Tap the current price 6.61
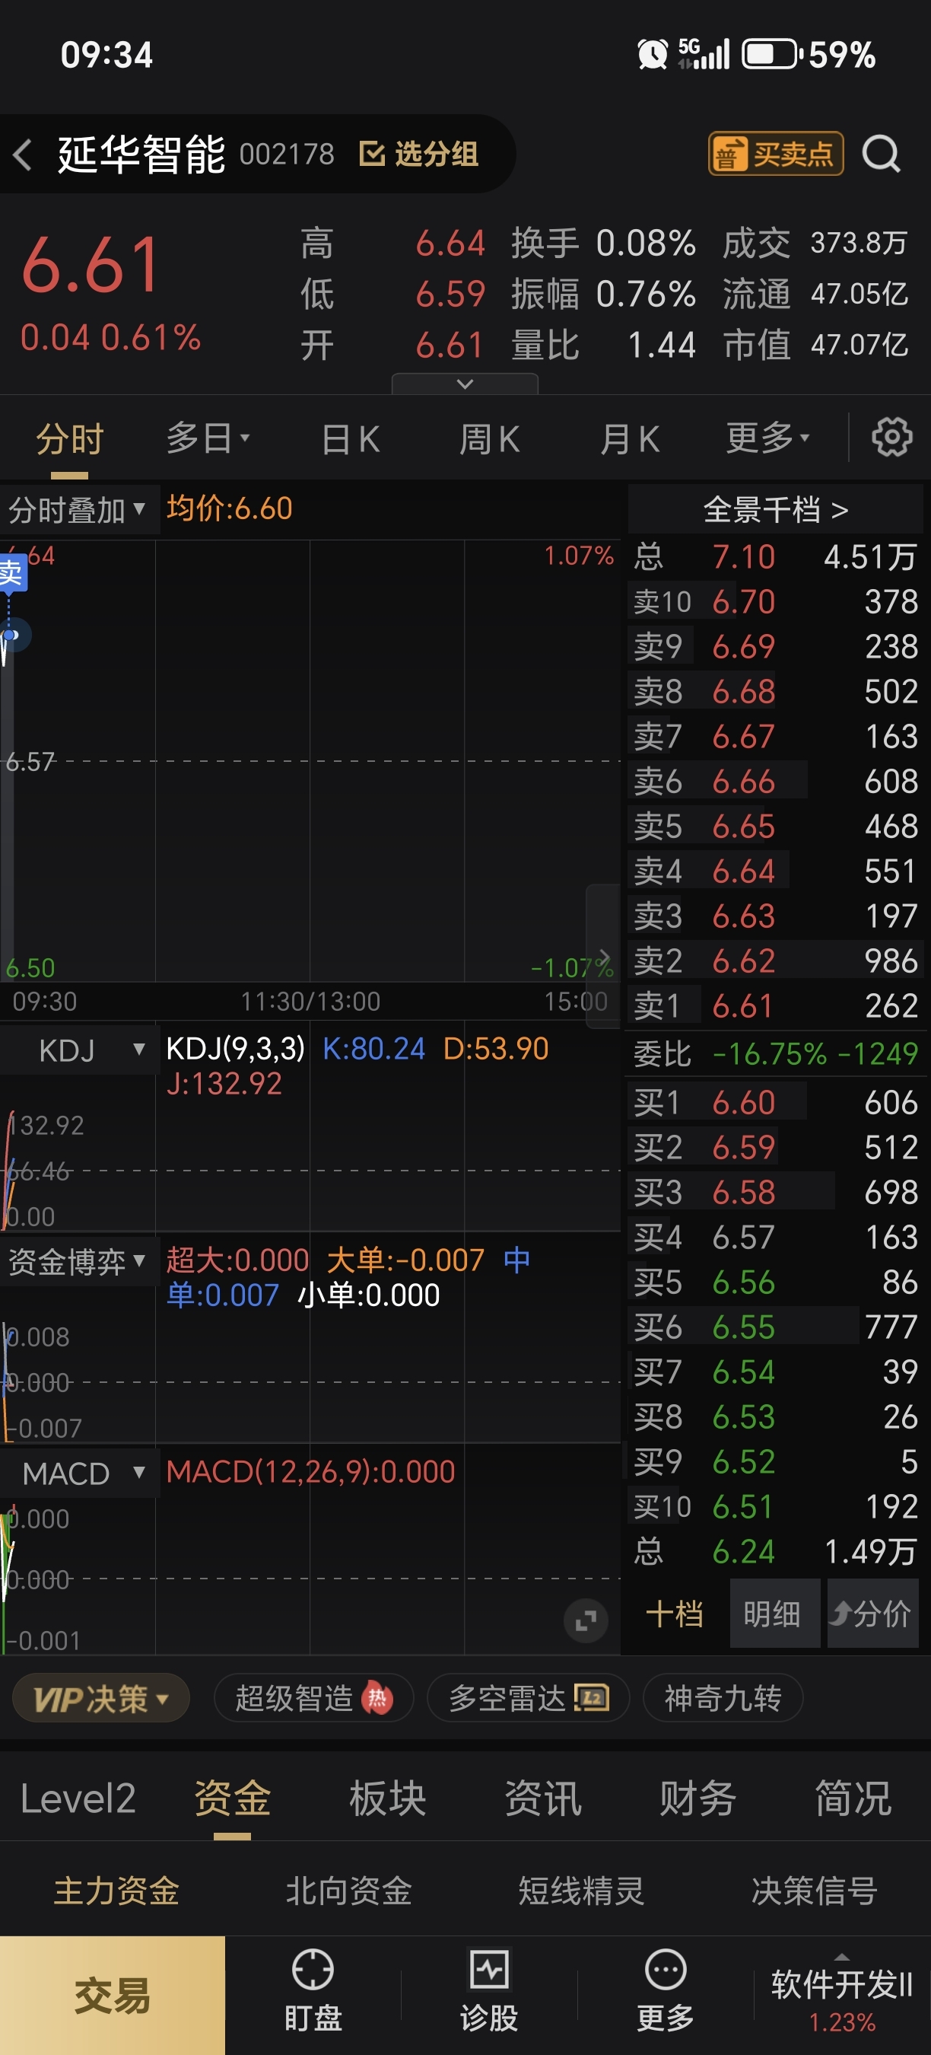The width and height of the screenshot is (931, 2055). pos(91,265)
